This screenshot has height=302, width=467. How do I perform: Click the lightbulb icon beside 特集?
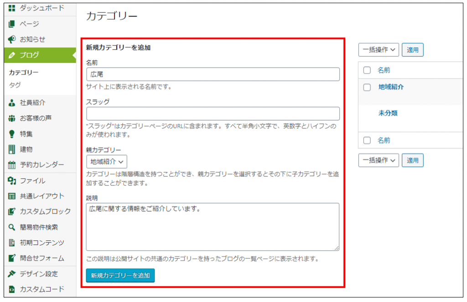[x=12, y=134]
